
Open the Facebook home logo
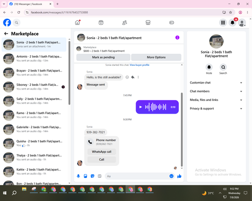pos(7,23)
